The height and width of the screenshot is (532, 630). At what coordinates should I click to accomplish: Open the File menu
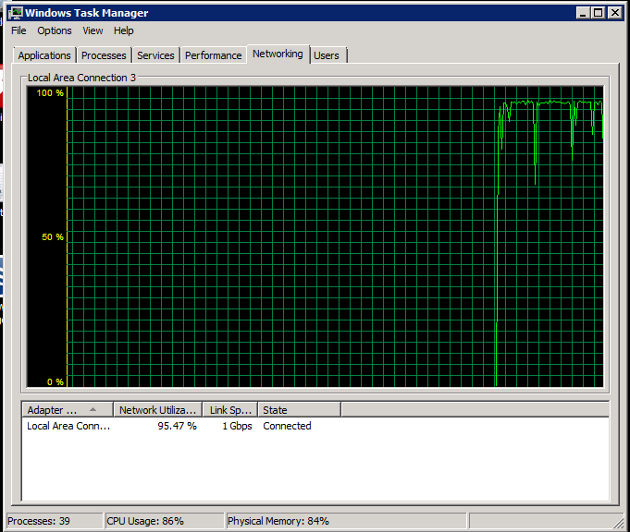click(x=19, y=30)
